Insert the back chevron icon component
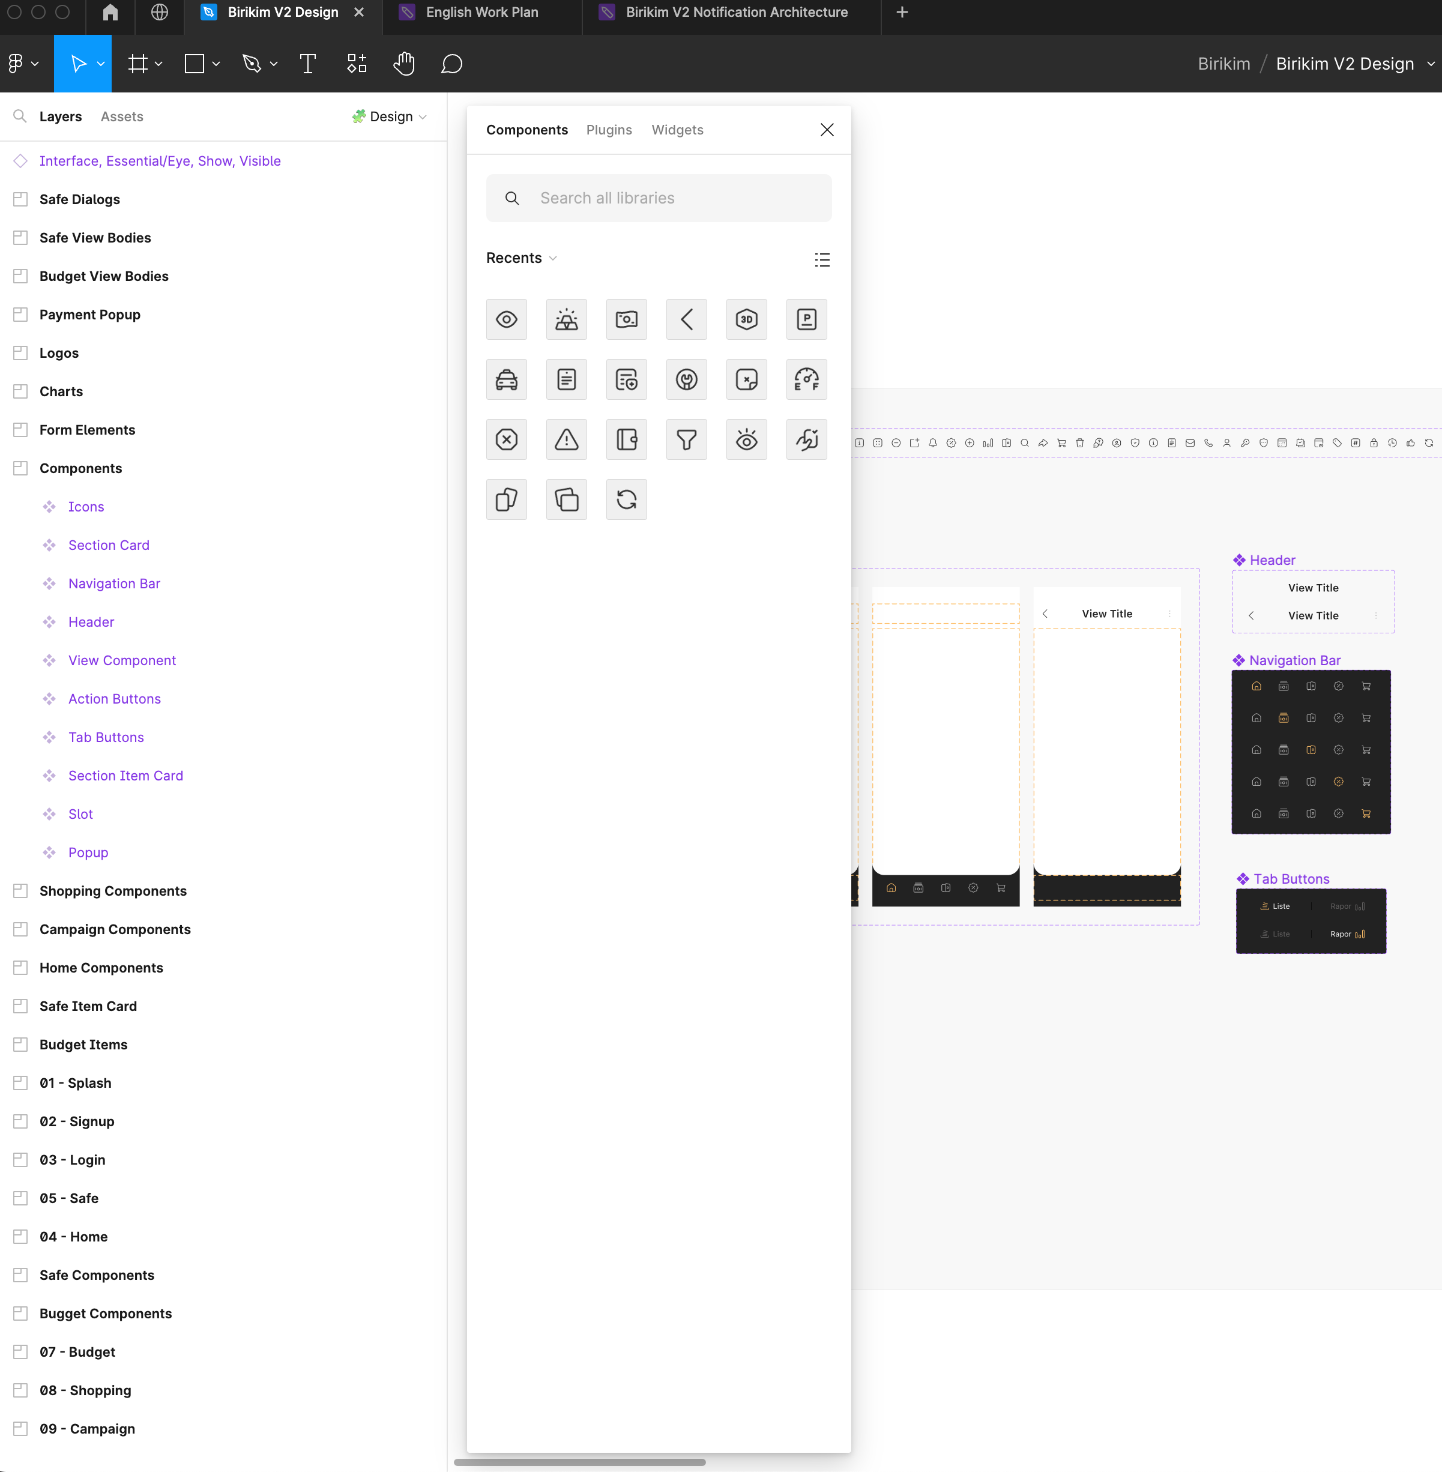The height and width of the screenshot is (1472, 1442). point(686,319)
